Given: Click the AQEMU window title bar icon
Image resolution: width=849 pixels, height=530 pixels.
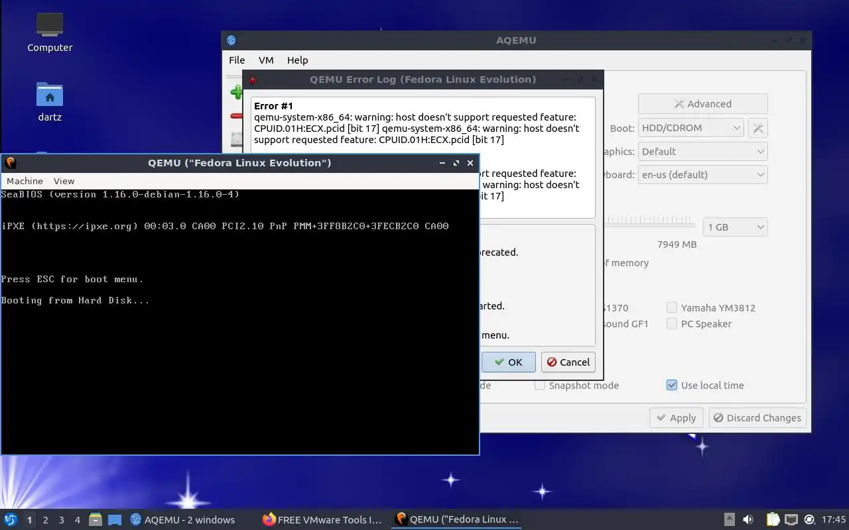Looking at the screenshot, I should 231,40.
